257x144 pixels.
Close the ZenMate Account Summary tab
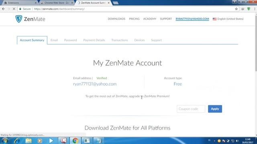point(108,3)
